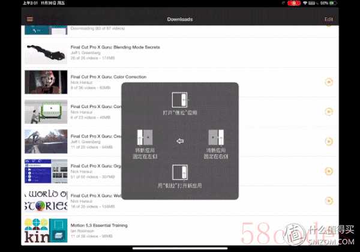Screen dimensions: 360x252
Task: Click the Downloads header title
Action: [180, 19]
